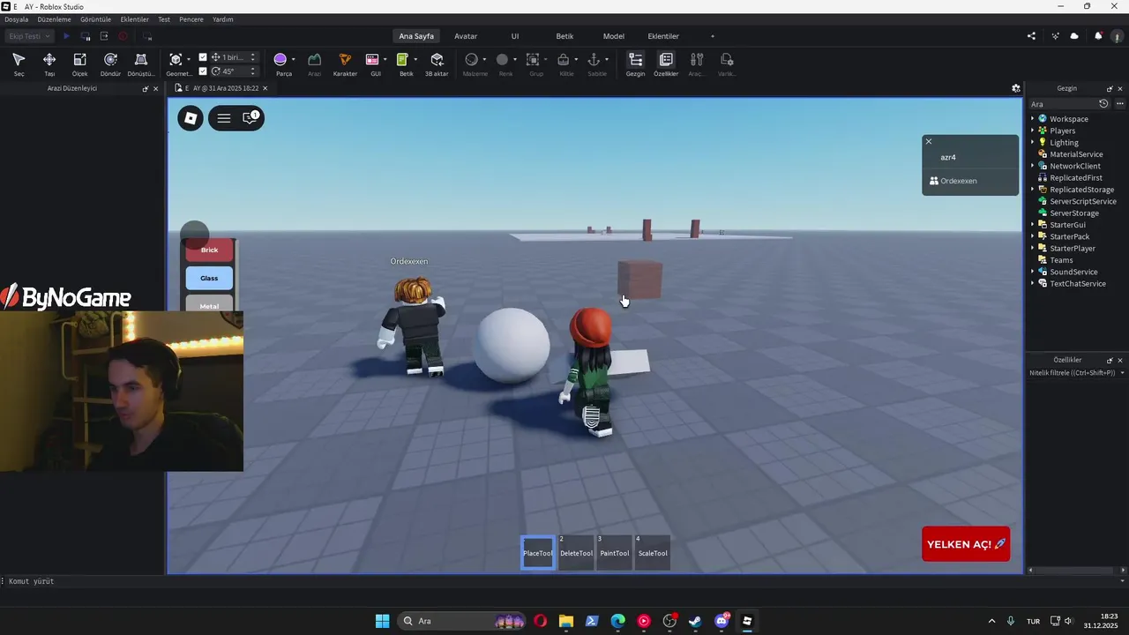Choose the Ölçek (Scale) tool
The height and width of the screenshot is (635, 1129).
pos(79,63)
